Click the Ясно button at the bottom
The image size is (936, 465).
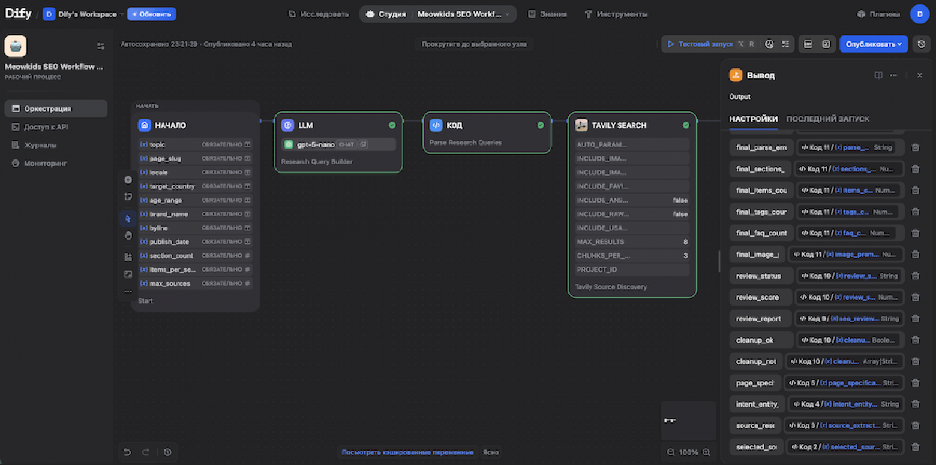(x=491, y=452)
